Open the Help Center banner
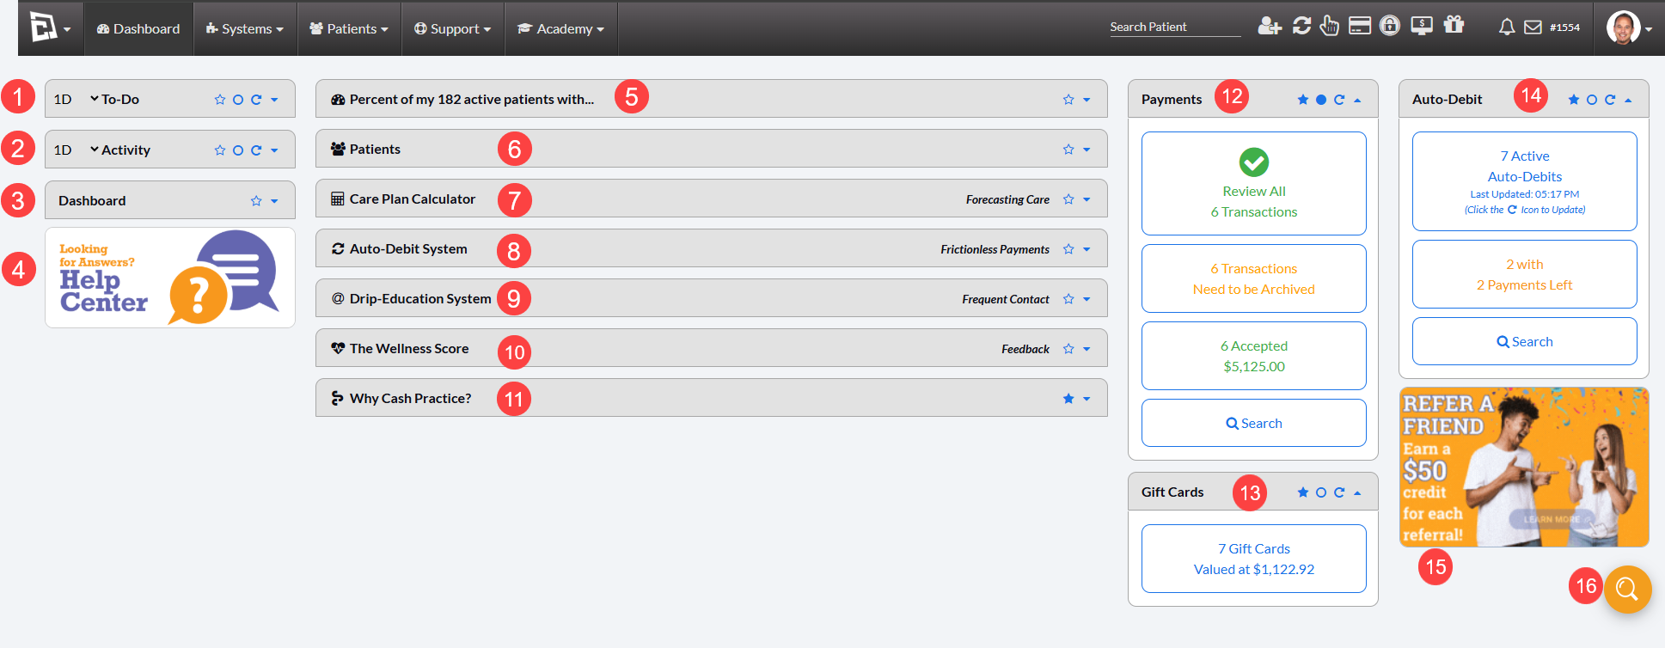The width and height of the screenshot is (1665, 648). 170,278
